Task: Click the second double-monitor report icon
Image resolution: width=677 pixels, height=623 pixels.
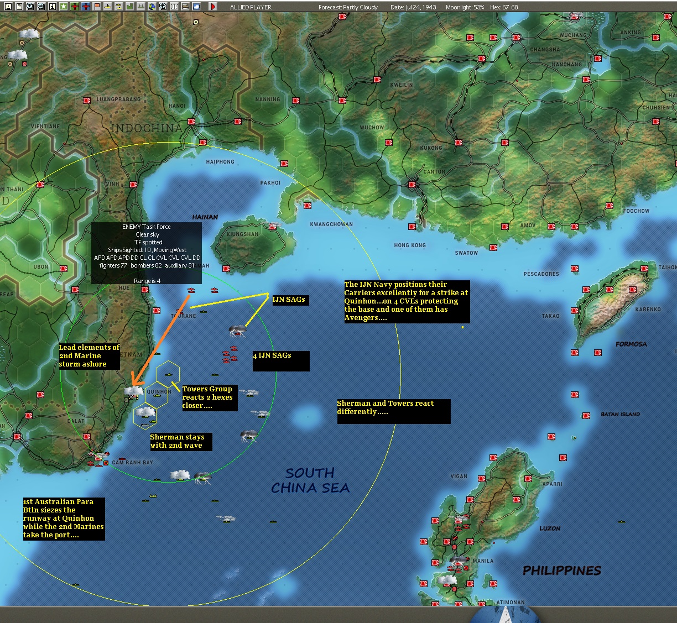Action: coord(41,7)
